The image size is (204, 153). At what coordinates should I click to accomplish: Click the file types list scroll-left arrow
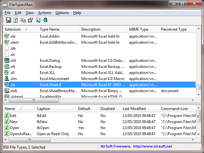pyautogui.click(x=5, y=100)
